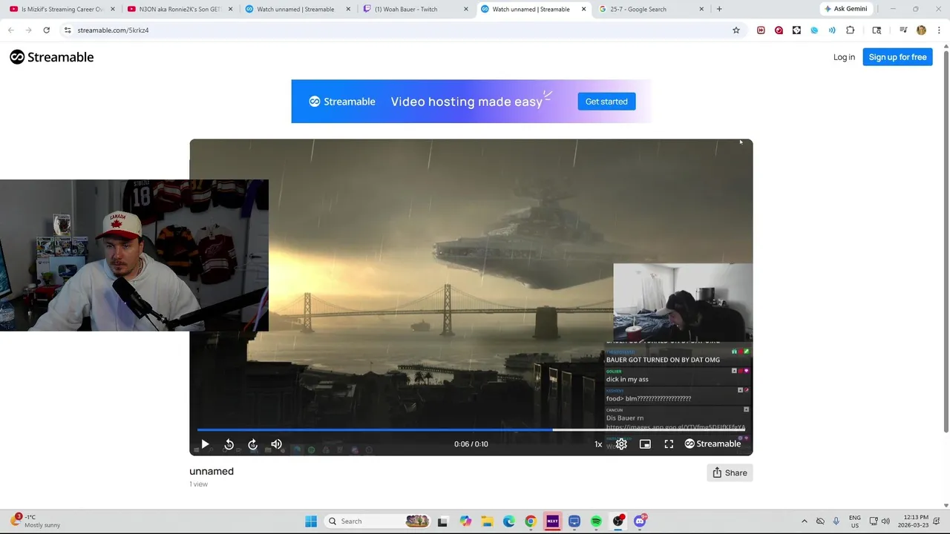The width and height of the screenshot is (950, 534).
Task: Open the weather widget Mostly sunny
Action: point(37,521)
